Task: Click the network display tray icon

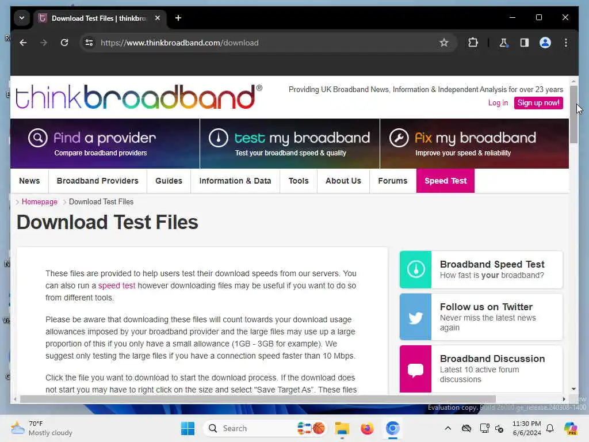Action: (484, 428)
